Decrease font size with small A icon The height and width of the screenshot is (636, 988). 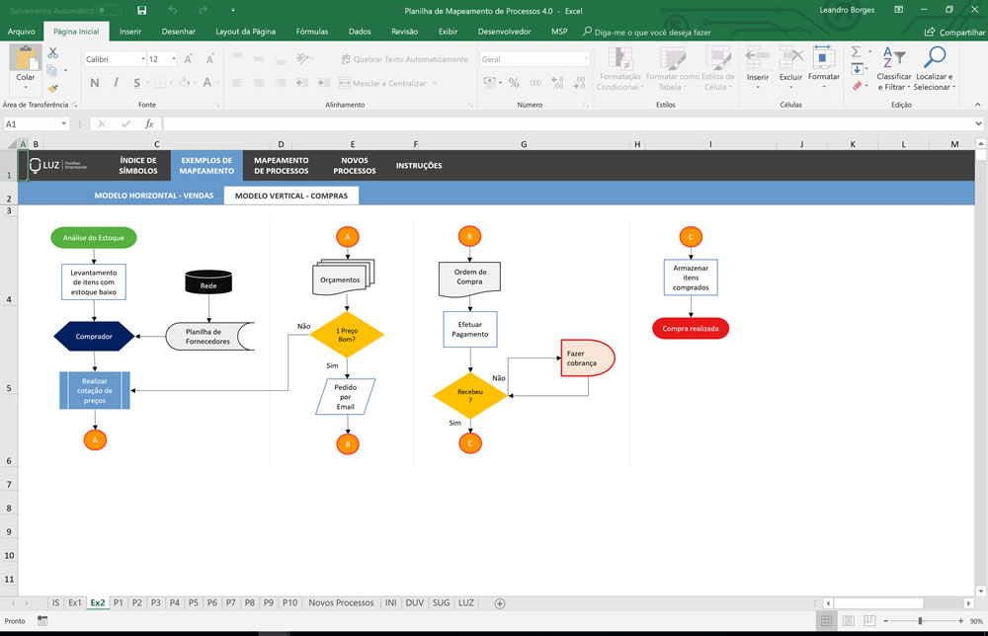coord(209,59)
